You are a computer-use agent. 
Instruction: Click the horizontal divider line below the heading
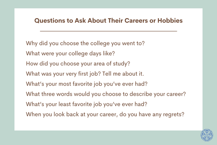coord(109,32)
